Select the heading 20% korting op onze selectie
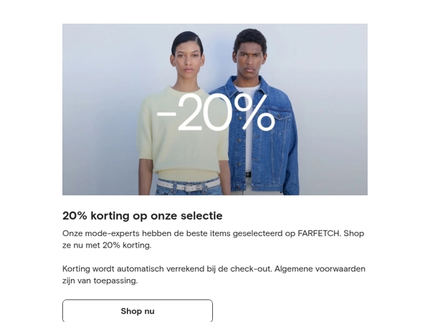Screen dimensions: 430x322 (x=143, y=215)
